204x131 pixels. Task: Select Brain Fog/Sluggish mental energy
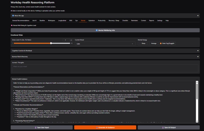[x=167, y=43]
